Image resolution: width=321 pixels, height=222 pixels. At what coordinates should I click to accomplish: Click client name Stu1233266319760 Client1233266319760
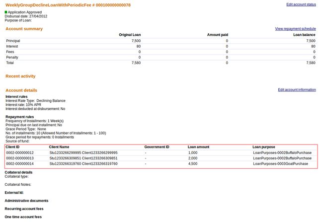click(x=83, y=163)
